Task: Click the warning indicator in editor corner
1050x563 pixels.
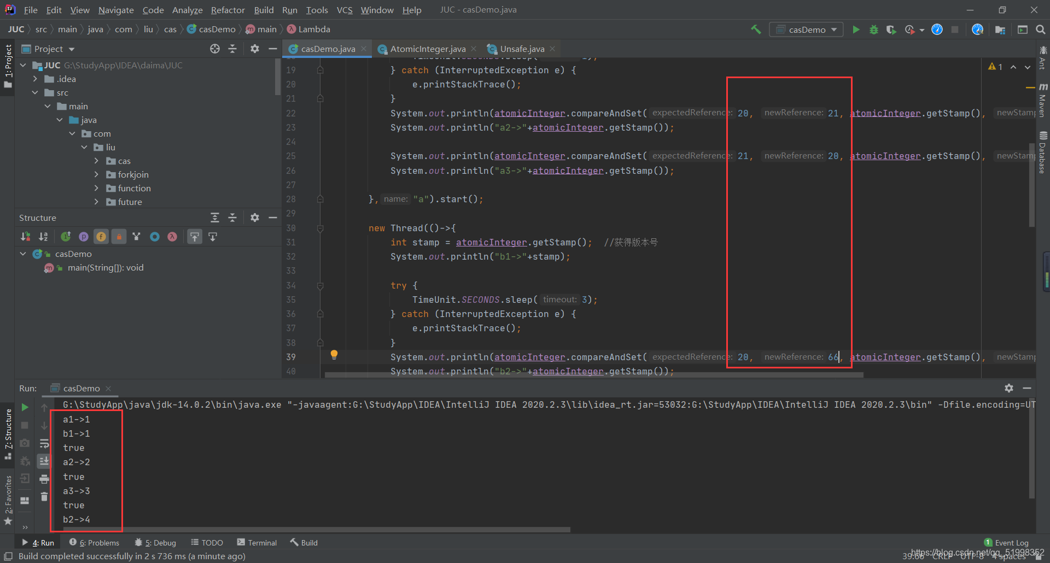Action: click(x=995, y=67)
